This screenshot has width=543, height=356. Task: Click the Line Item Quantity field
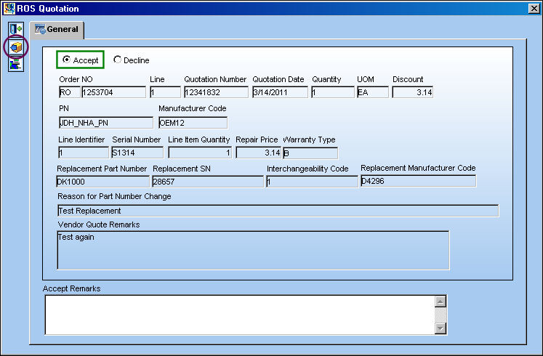tap(200, 153)
